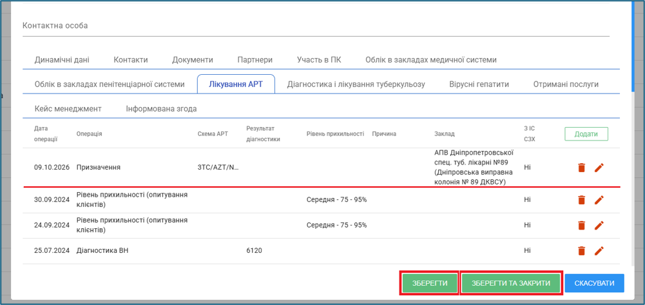Click the 3TC/AZT/N... scheme cell
Screen dimensions: 645x305
pyautogui.click(x=218, y=168)
